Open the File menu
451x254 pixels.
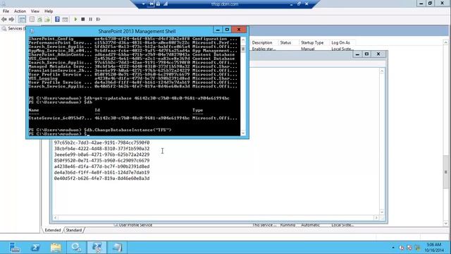click(6, 11)
